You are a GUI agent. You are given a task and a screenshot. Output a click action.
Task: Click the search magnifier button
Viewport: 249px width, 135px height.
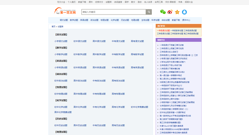click(x=149, y=12)
